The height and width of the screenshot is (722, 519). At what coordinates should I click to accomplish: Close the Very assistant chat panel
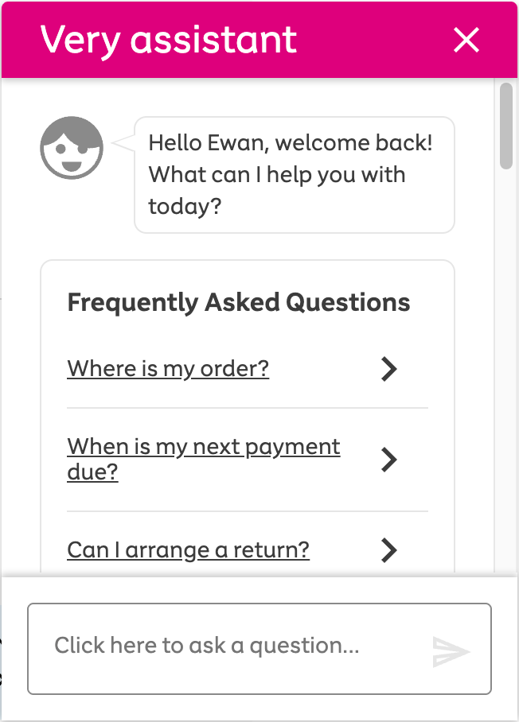coord(466,40)
